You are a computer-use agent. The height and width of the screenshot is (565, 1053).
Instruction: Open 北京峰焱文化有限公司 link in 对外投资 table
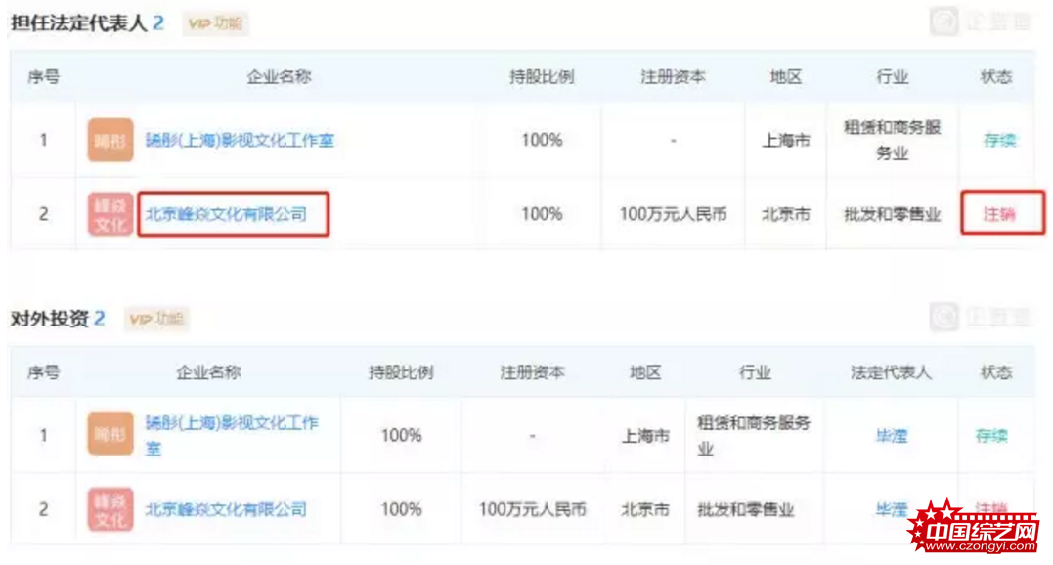tap(226, 509)
